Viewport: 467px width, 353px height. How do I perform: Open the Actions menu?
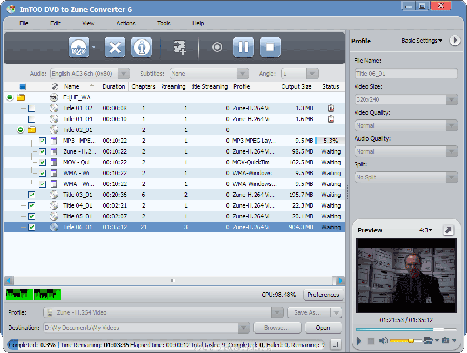point(126,23)
